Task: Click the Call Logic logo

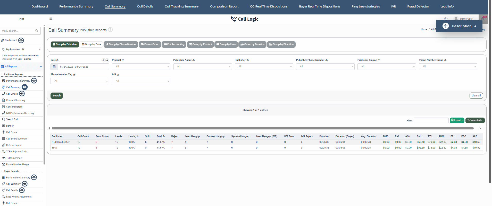Action: (245, 19)
